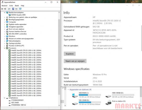Click the Apparaatbeheer tree vertical scrollbar
This screenshot has width=142, height=110.
click(x=59, y=57)
